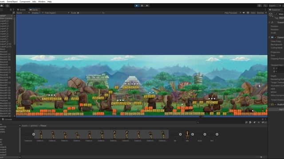Viewport: 284px width, 159px height.
Task: Open the Display 1 dropdown
Action: pyautogui.click(x=37, y=13)
